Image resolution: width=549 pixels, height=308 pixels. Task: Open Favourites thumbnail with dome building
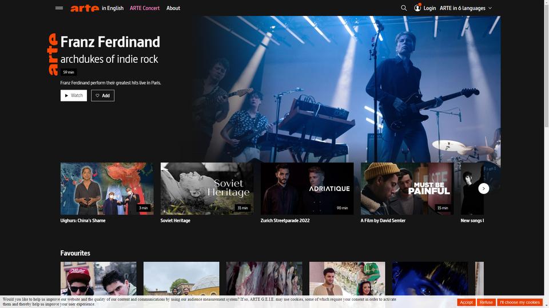coord(181,279)
